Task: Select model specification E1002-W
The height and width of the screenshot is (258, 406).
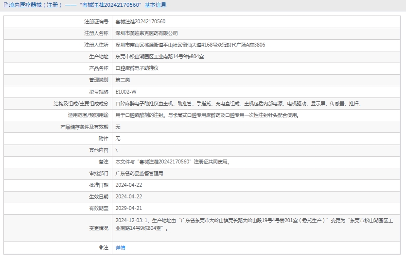Action: tap(126, 92)
